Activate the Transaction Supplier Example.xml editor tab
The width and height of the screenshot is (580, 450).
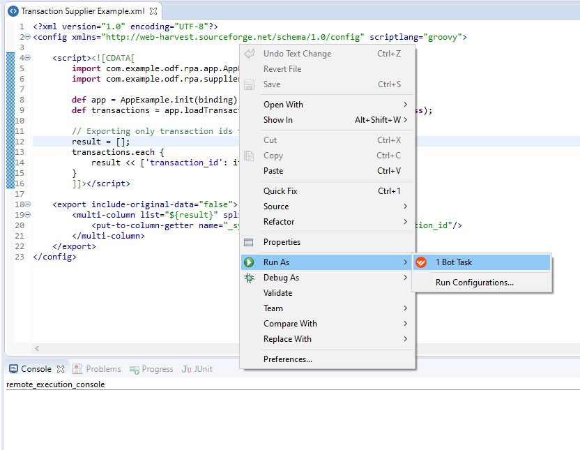83,11
